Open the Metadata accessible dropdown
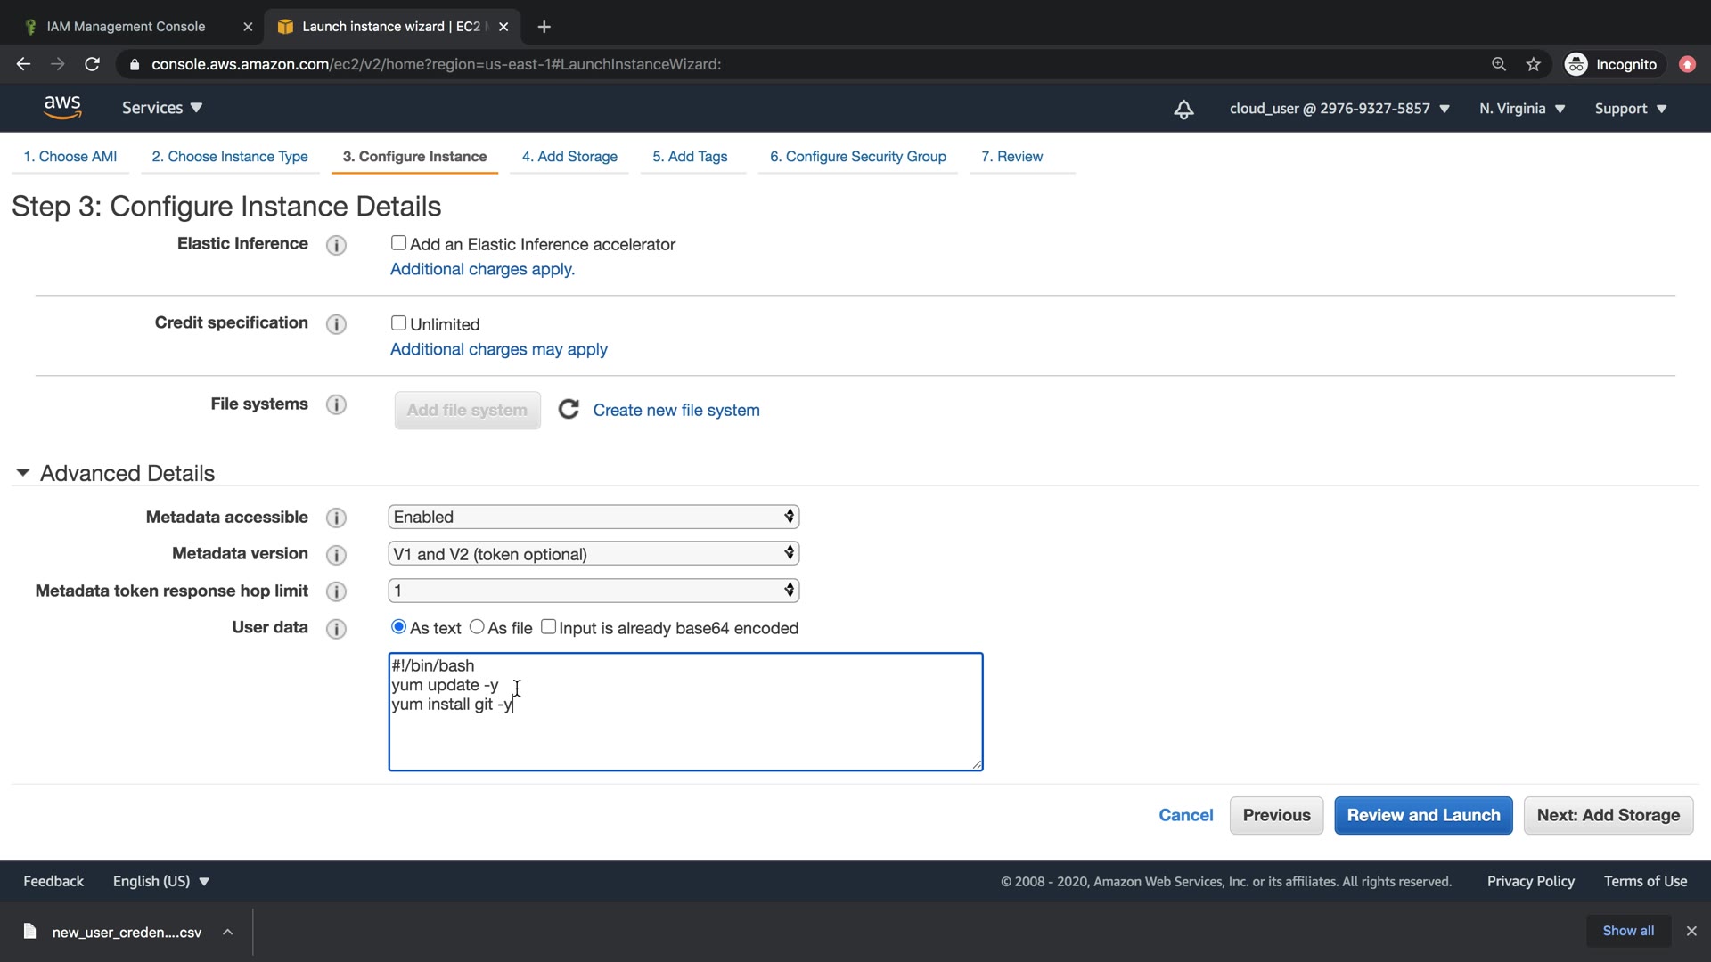 [x=594, y=517]
